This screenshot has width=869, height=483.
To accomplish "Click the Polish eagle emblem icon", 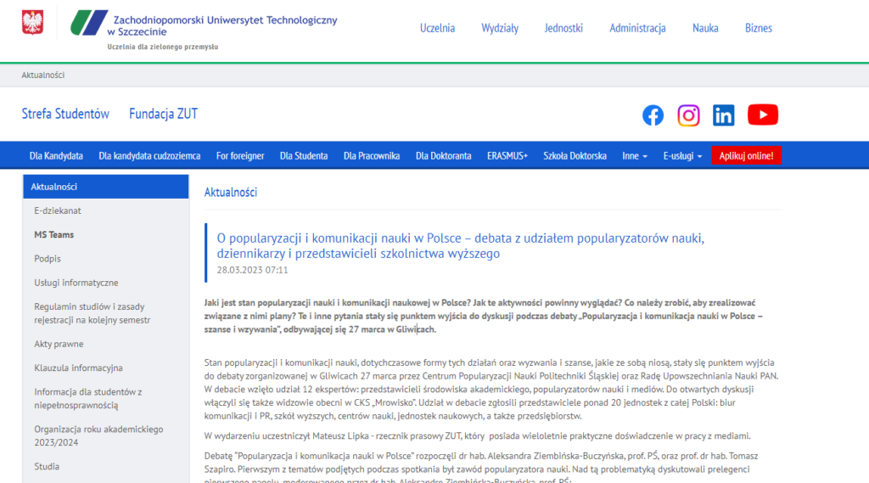I will 32,23.
